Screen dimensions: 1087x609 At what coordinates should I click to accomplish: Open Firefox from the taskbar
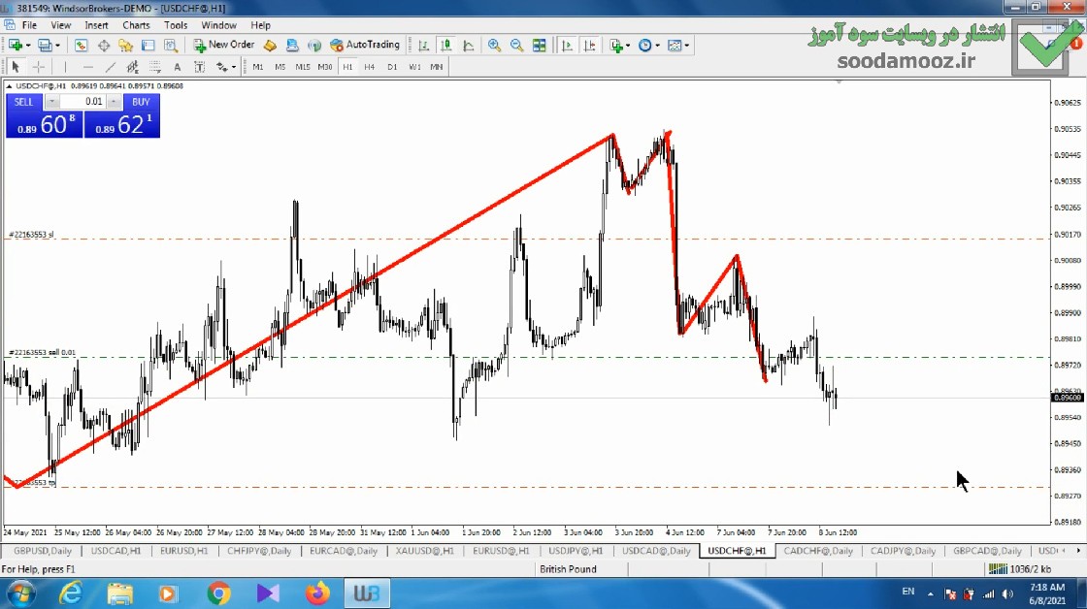point(317,593)
